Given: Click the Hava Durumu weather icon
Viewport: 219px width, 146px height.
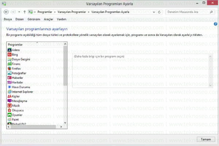Looking at the screenshot, I should point(9,87).
